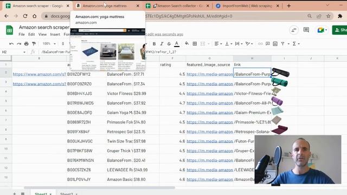
Task: Open the File menu
Action: pyautogui.click(x=22, y=35)
